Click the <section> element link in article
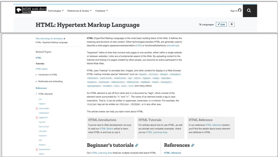Viewport: 278px width, 157px height. [x=120, y=78]
